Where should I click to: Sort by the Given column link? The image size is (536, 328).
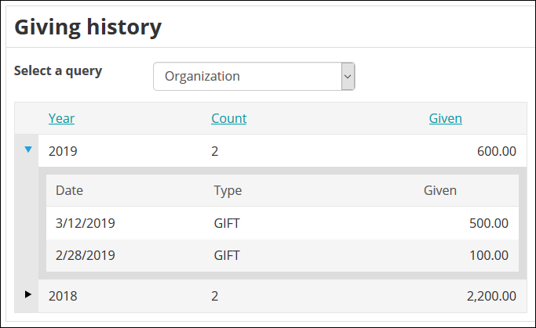(446, 118)
